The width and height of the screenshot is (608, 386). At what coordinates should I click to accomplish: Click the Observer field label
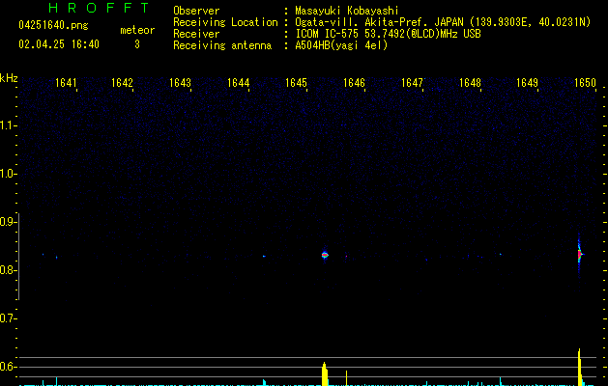pos(196,11)
